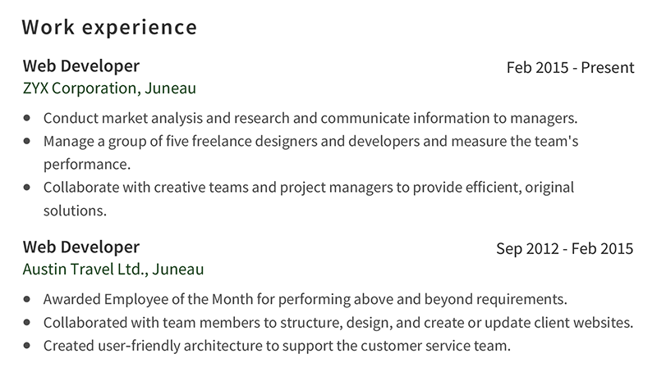Select the first Web Developer job title

coord(81,66)
